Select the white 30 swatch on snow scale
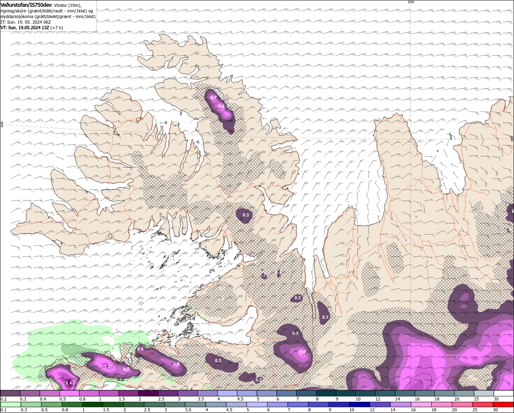Viewport: 514px width, 413px height. click(504, 393)
